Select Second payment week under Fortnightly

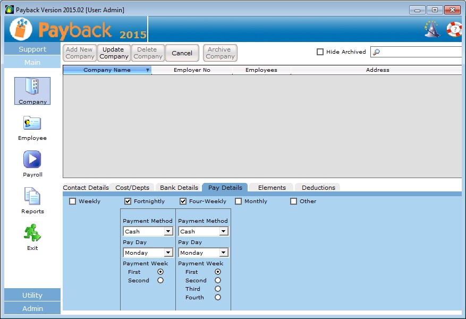(x=160, y=280)
